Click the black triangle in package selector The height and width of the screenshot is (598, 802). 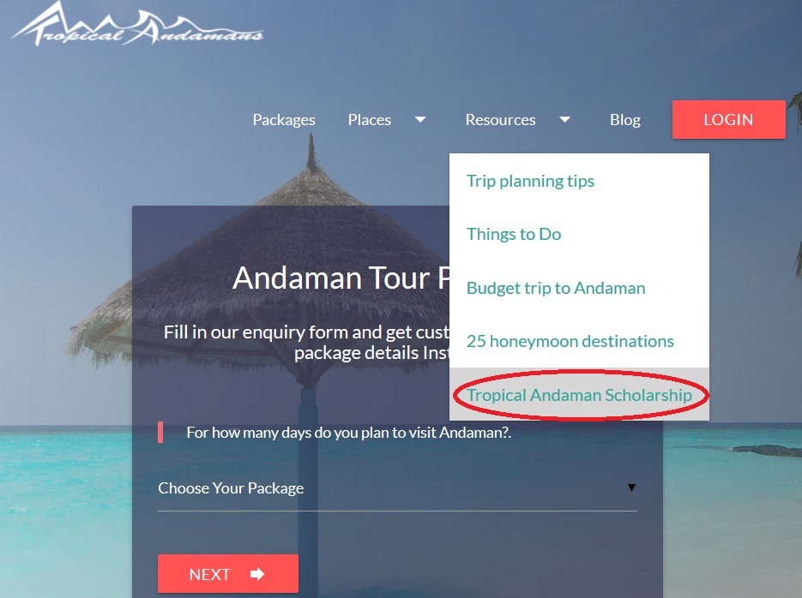pos(631,487)
